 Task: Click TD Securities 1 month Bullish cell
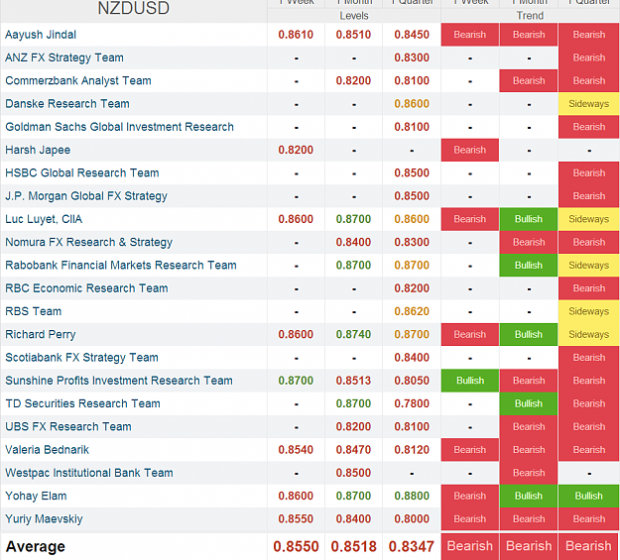[x=529, y=403]
